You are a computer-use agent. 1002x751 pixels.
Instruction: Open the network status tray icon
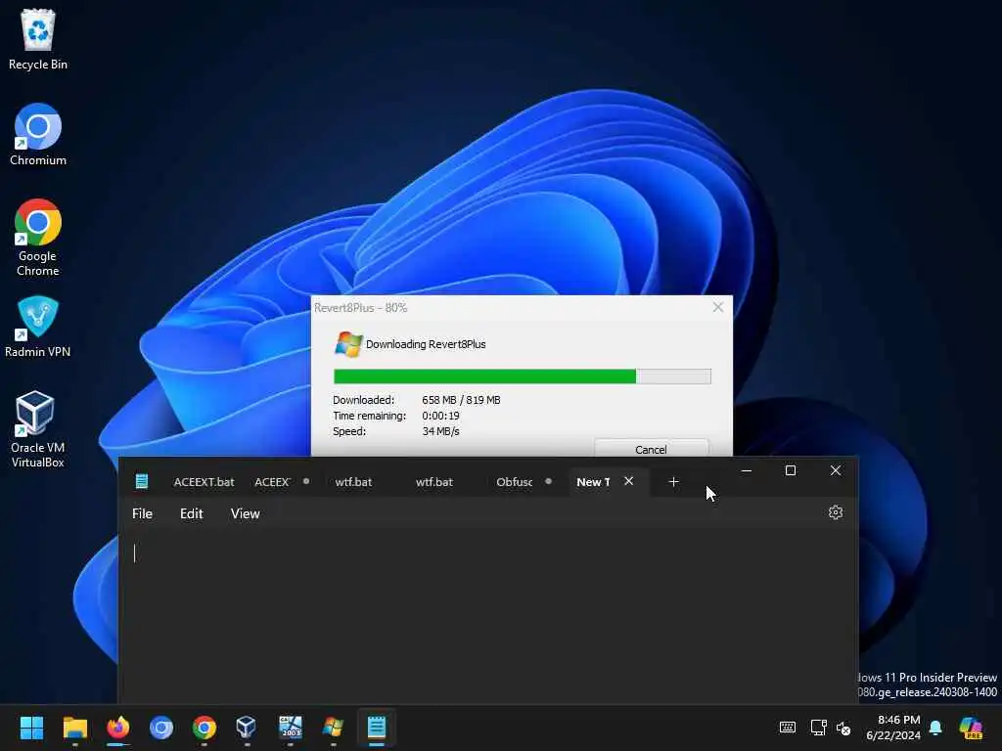coord(818,728)
